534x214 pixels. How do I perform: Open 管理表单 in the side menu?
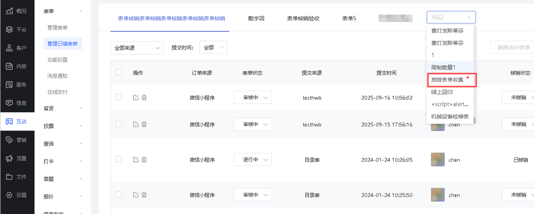click(57, 27)
